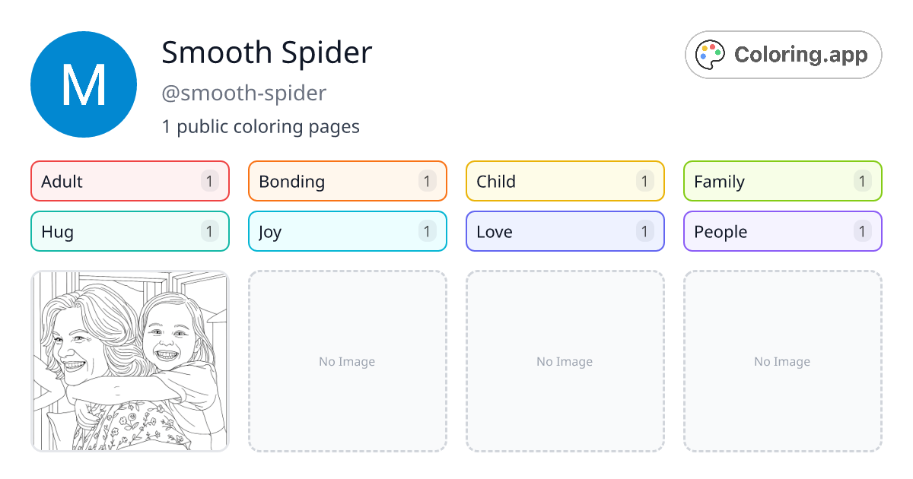Viewport: 913px width, 479px height.
Task: Click the count badge on the People tag
Action: coord(861,231)
